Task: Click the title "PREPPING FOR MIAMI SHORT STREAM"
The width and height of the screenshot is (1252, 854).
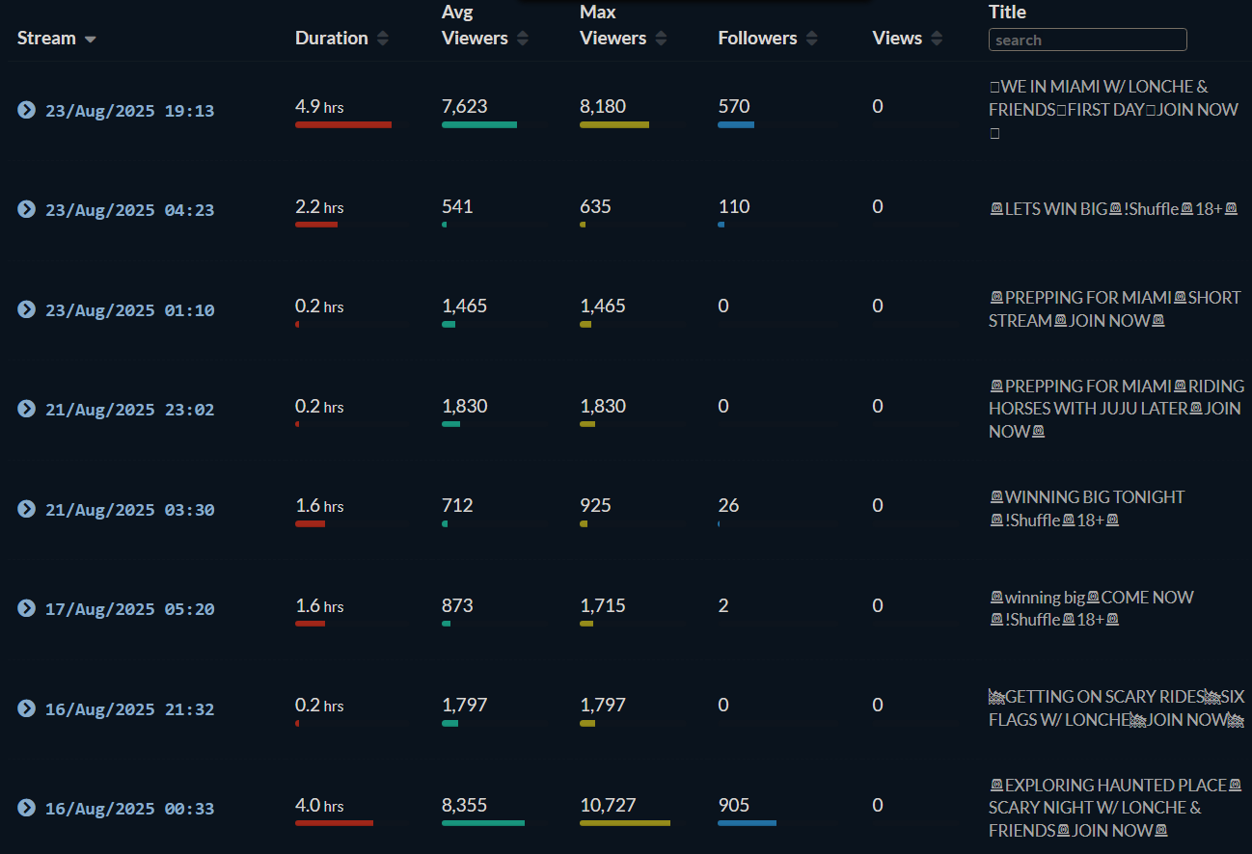Action: pos(1114,309)
